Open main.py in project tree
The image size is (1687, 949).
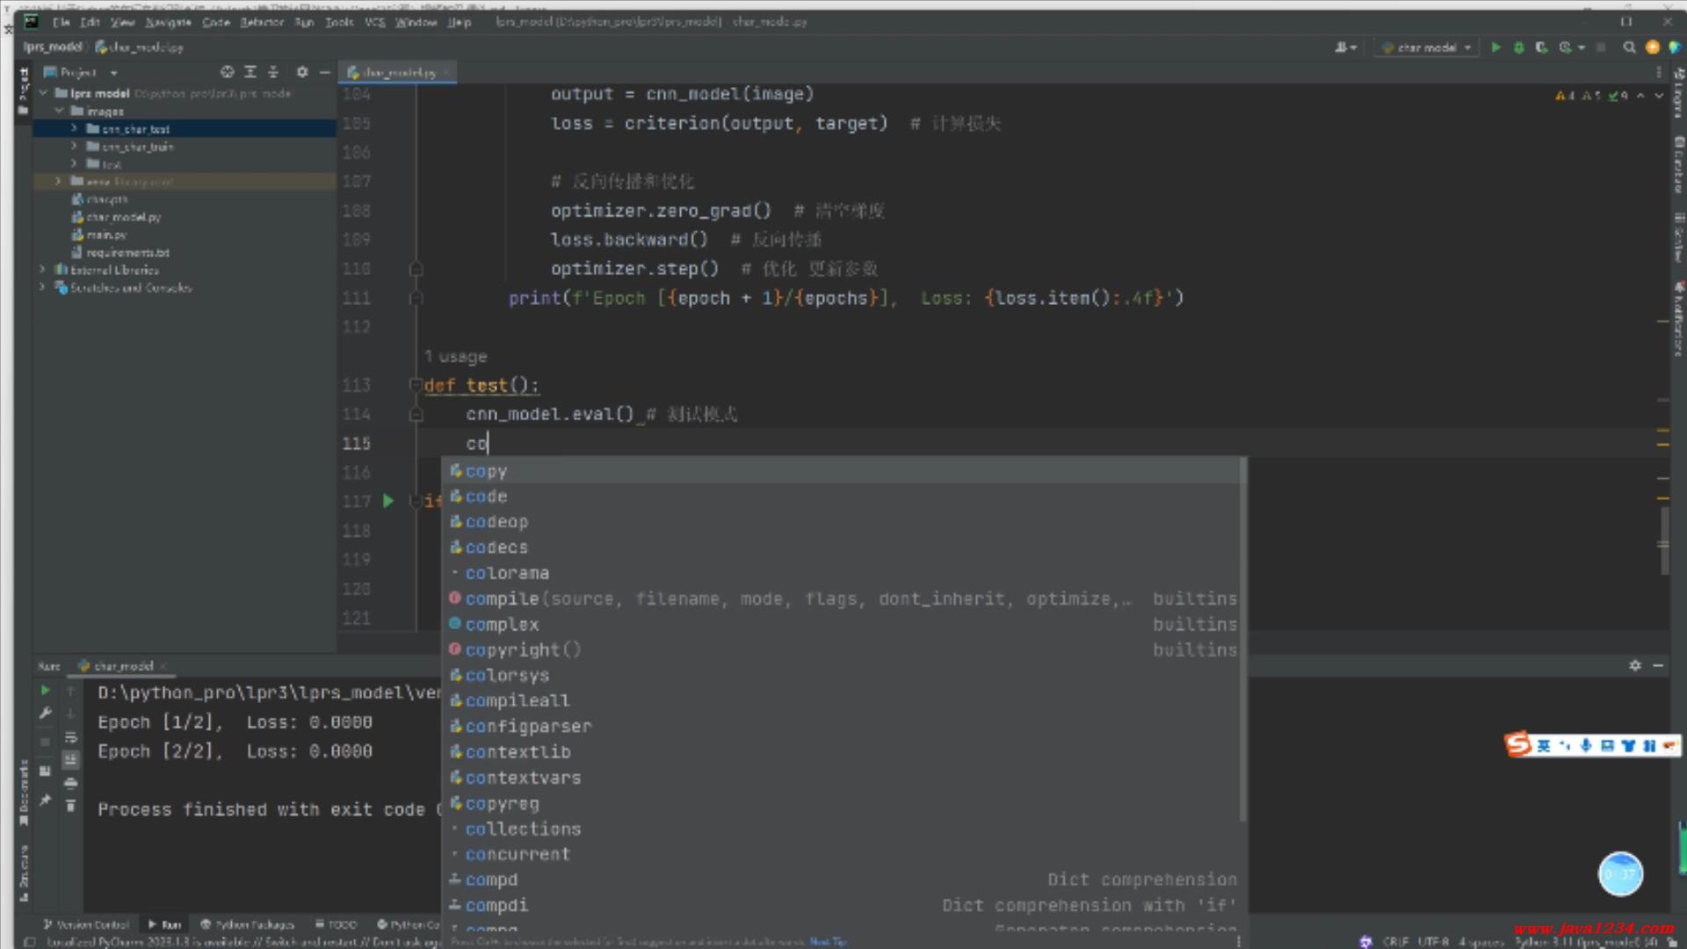click(x=105, y=235)
